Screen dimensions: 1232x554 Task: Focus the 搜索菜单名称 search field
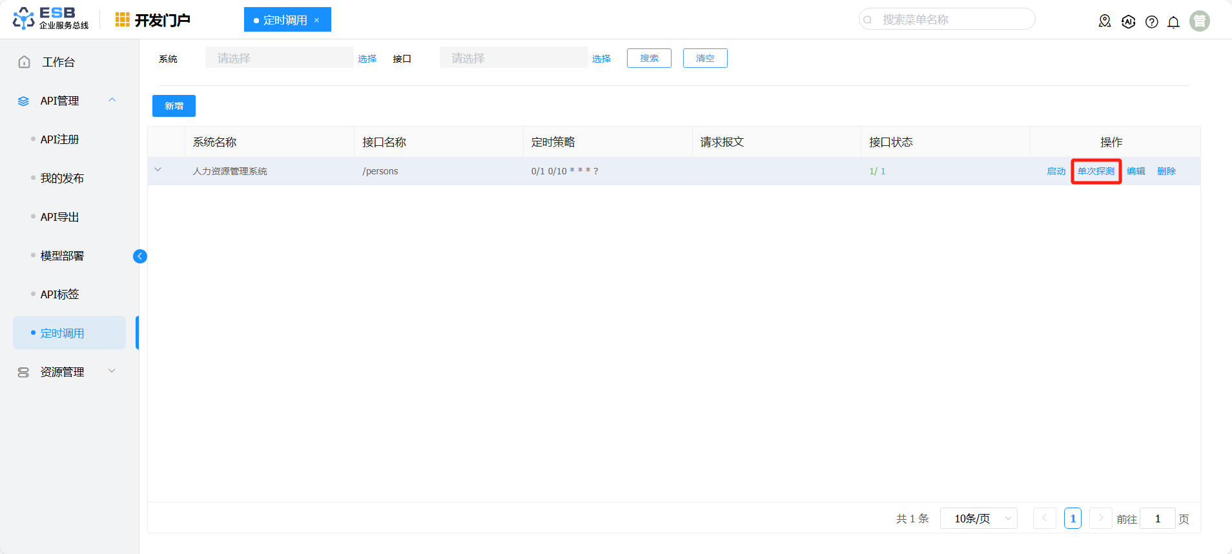tap(949, 19)
